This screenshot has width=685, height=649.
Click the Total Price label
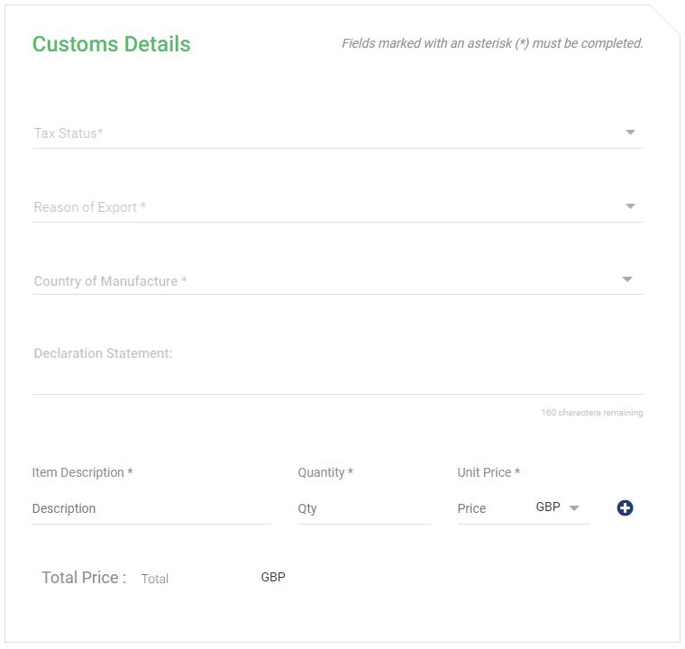tap(84, 578)
